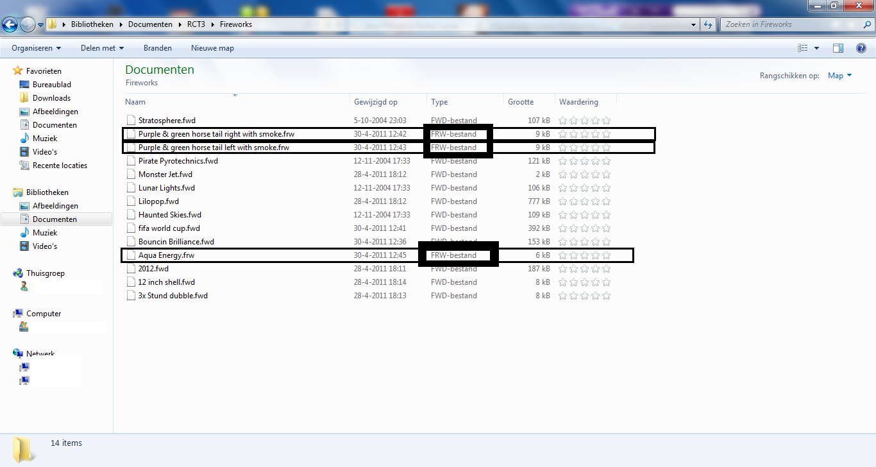Image resolution: width=876 pixels, height=467 pixels.
Task: Open the view options dropdown arrow
Action: point(816,48)
